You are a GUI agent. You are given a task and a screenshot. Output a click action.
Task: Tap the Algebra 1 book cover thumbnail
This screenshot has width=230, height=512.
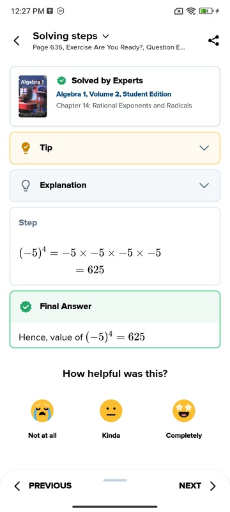[33, 97]
